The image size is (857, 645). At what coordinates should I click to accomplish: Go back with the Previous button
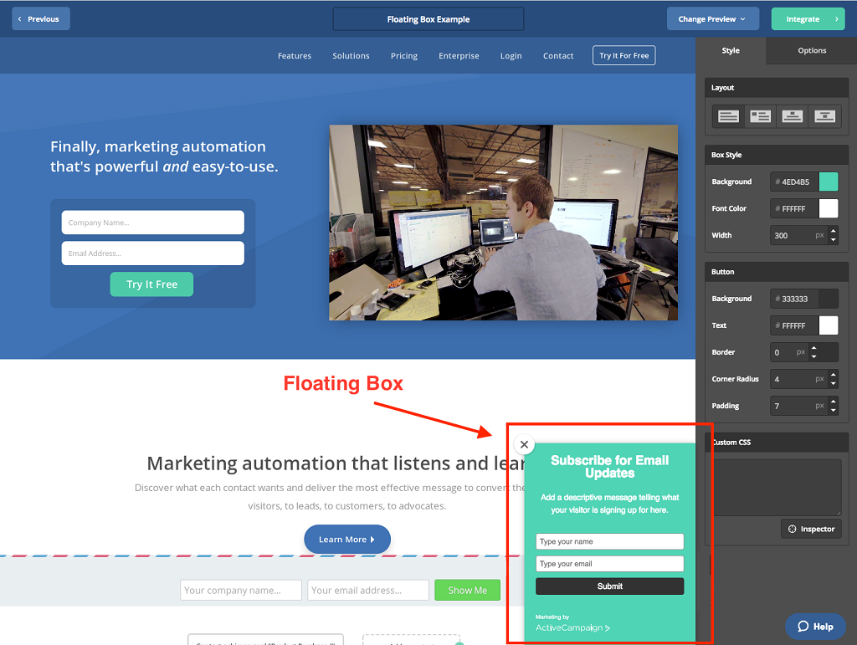(x=41, y=18)
